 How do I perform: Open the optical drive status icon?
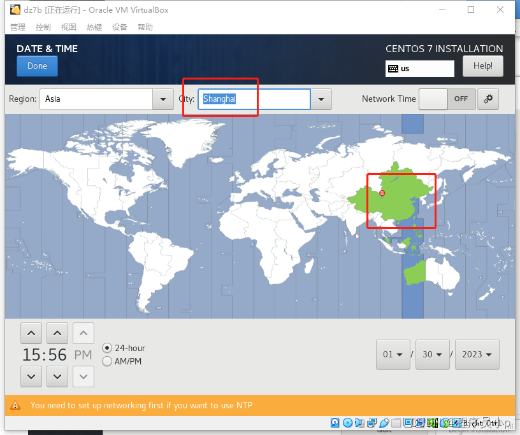point(347,422)
